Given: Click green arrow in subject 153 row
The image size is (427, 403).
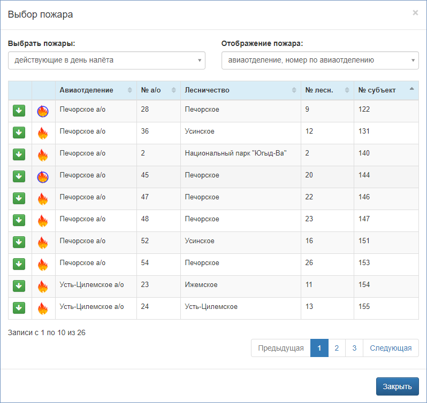Looking at the screenshot, I should coord(19,264).
